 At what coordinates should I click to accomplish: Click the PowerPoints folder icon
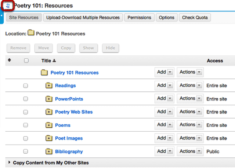coord(49,99)
